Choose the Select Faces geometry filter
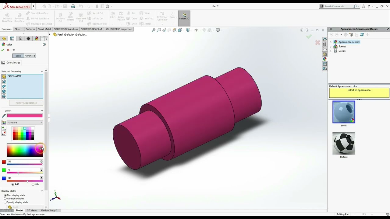This screenshot has height=219, width=390. coord(4,82)
